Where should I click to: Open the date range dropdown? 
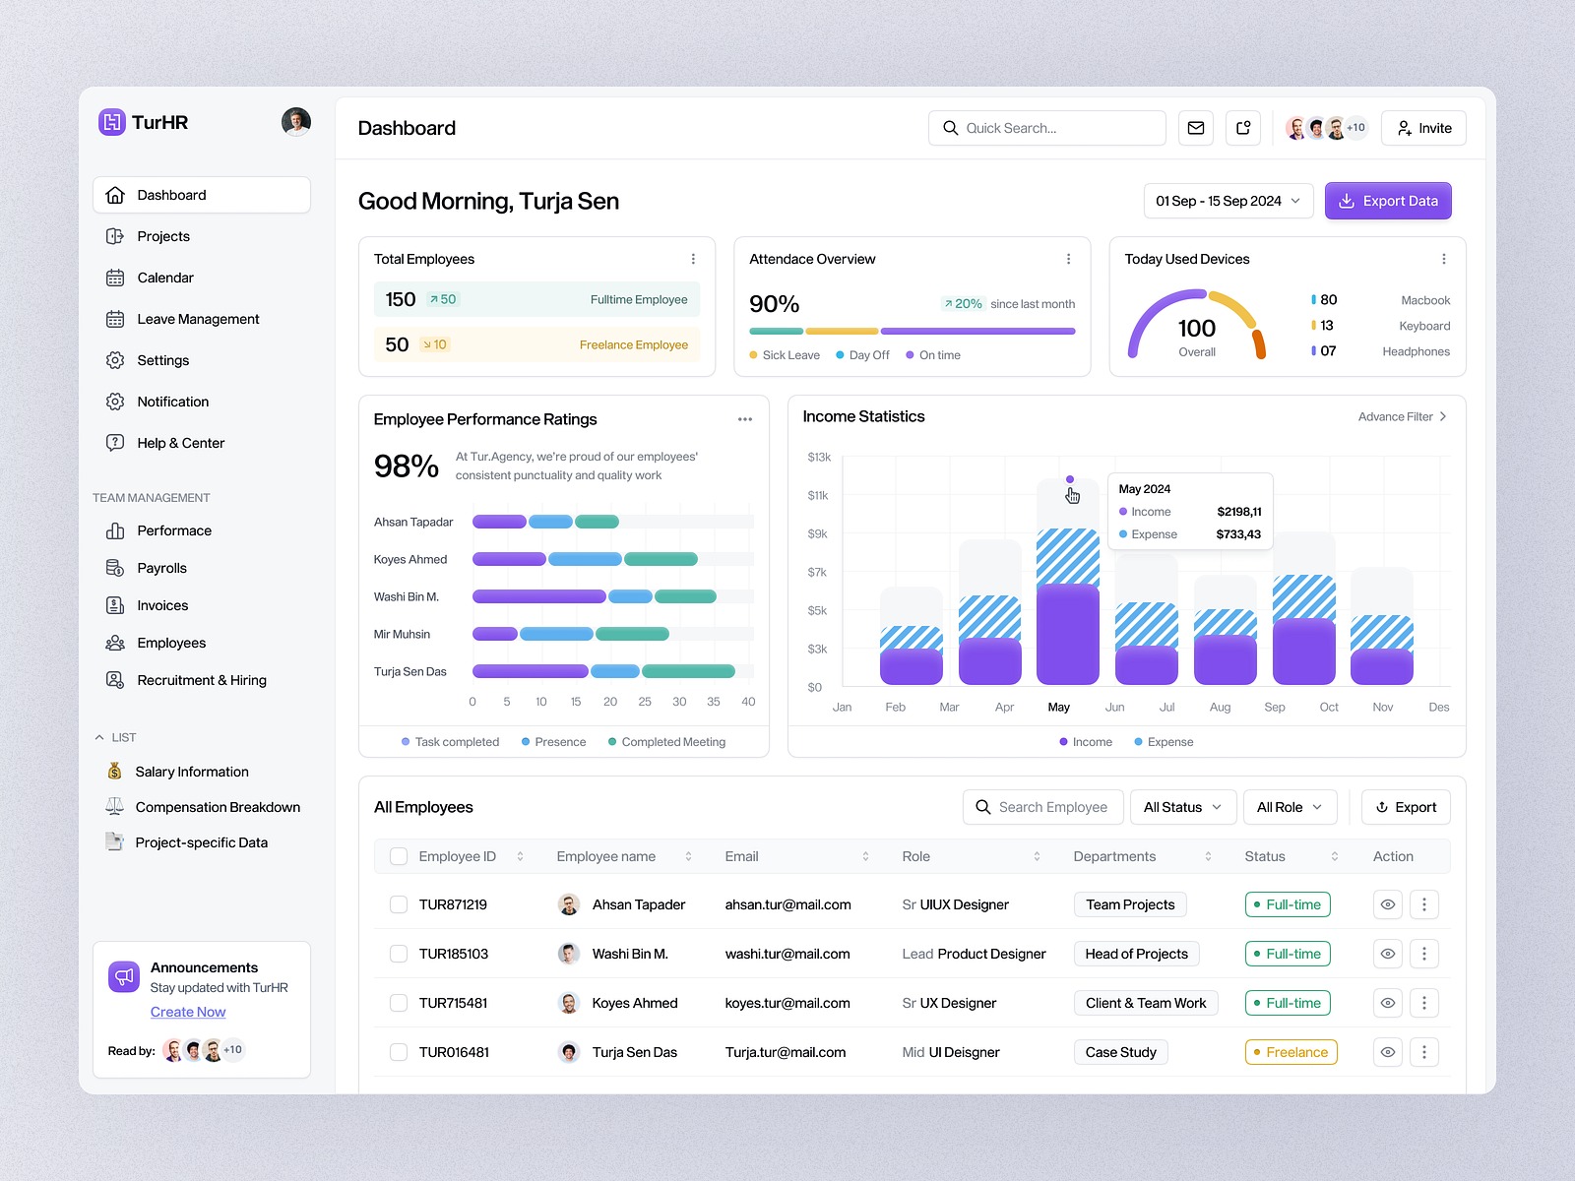click(1228, 201)
